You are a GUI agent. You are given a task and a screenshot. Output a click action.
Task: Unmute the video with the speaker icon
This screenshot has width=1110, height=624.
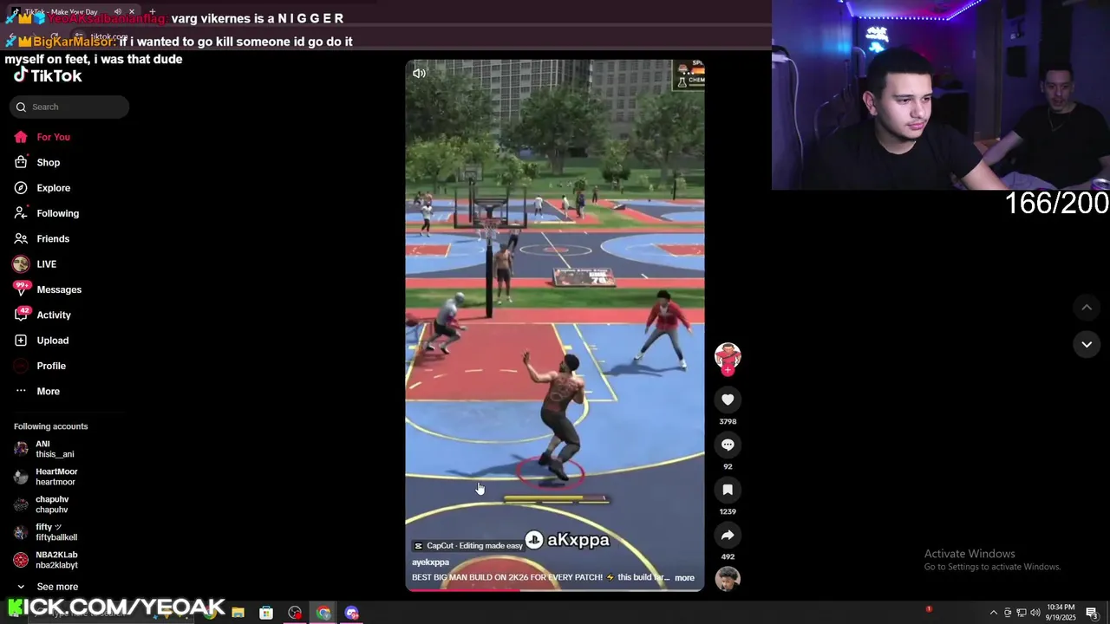419,74
